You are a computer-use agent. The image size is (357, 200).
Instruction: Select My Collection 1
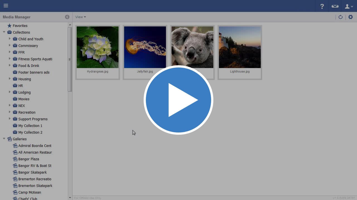[x=30, y=126]
